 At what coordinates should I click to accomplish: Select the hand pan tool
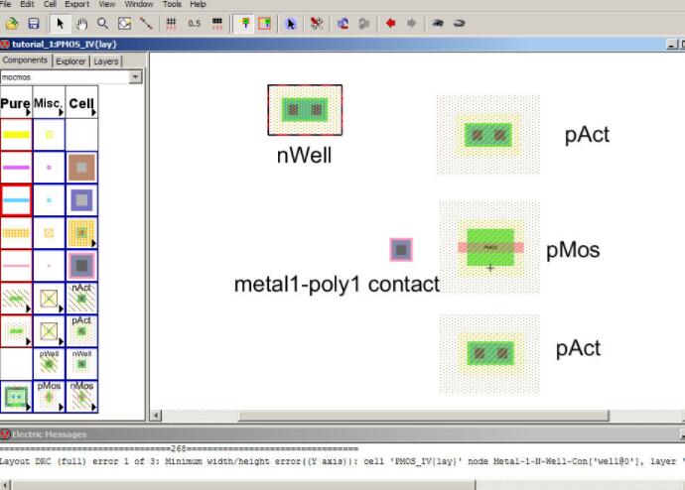81,23
